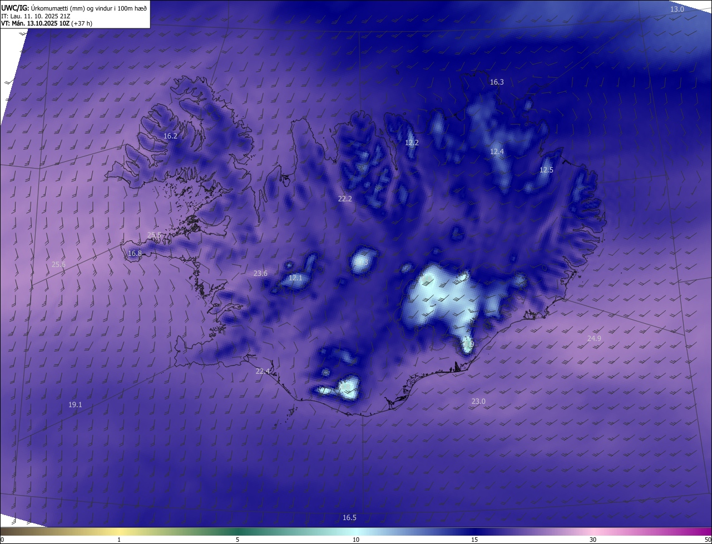Click the color scale tick label 0
Image resolution: width=712 pixels, height=544 pixels.
pyautogui.click(x=2, y=540)
